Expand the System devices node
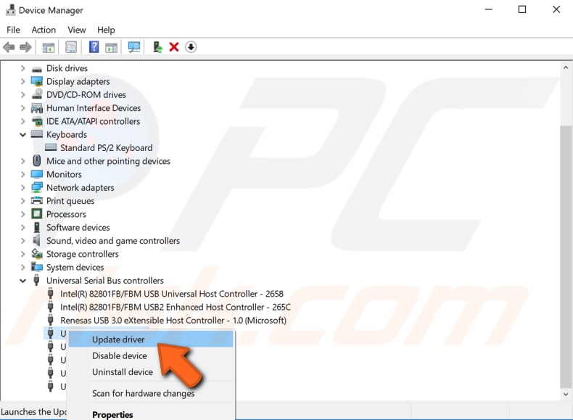 point(22,267)
